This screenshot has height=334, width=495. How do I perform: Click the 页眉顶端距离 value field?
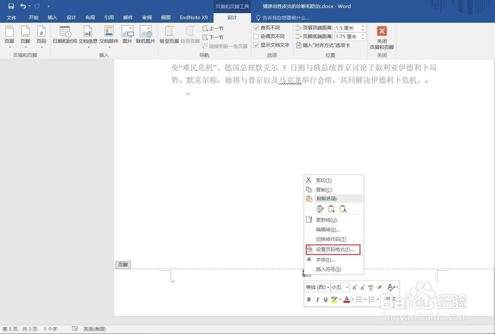347,28
